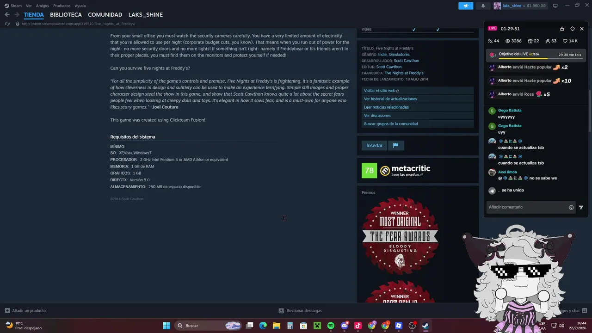Click the Insertar button
The width and height of the screenshot is (592, 333).
374,145
